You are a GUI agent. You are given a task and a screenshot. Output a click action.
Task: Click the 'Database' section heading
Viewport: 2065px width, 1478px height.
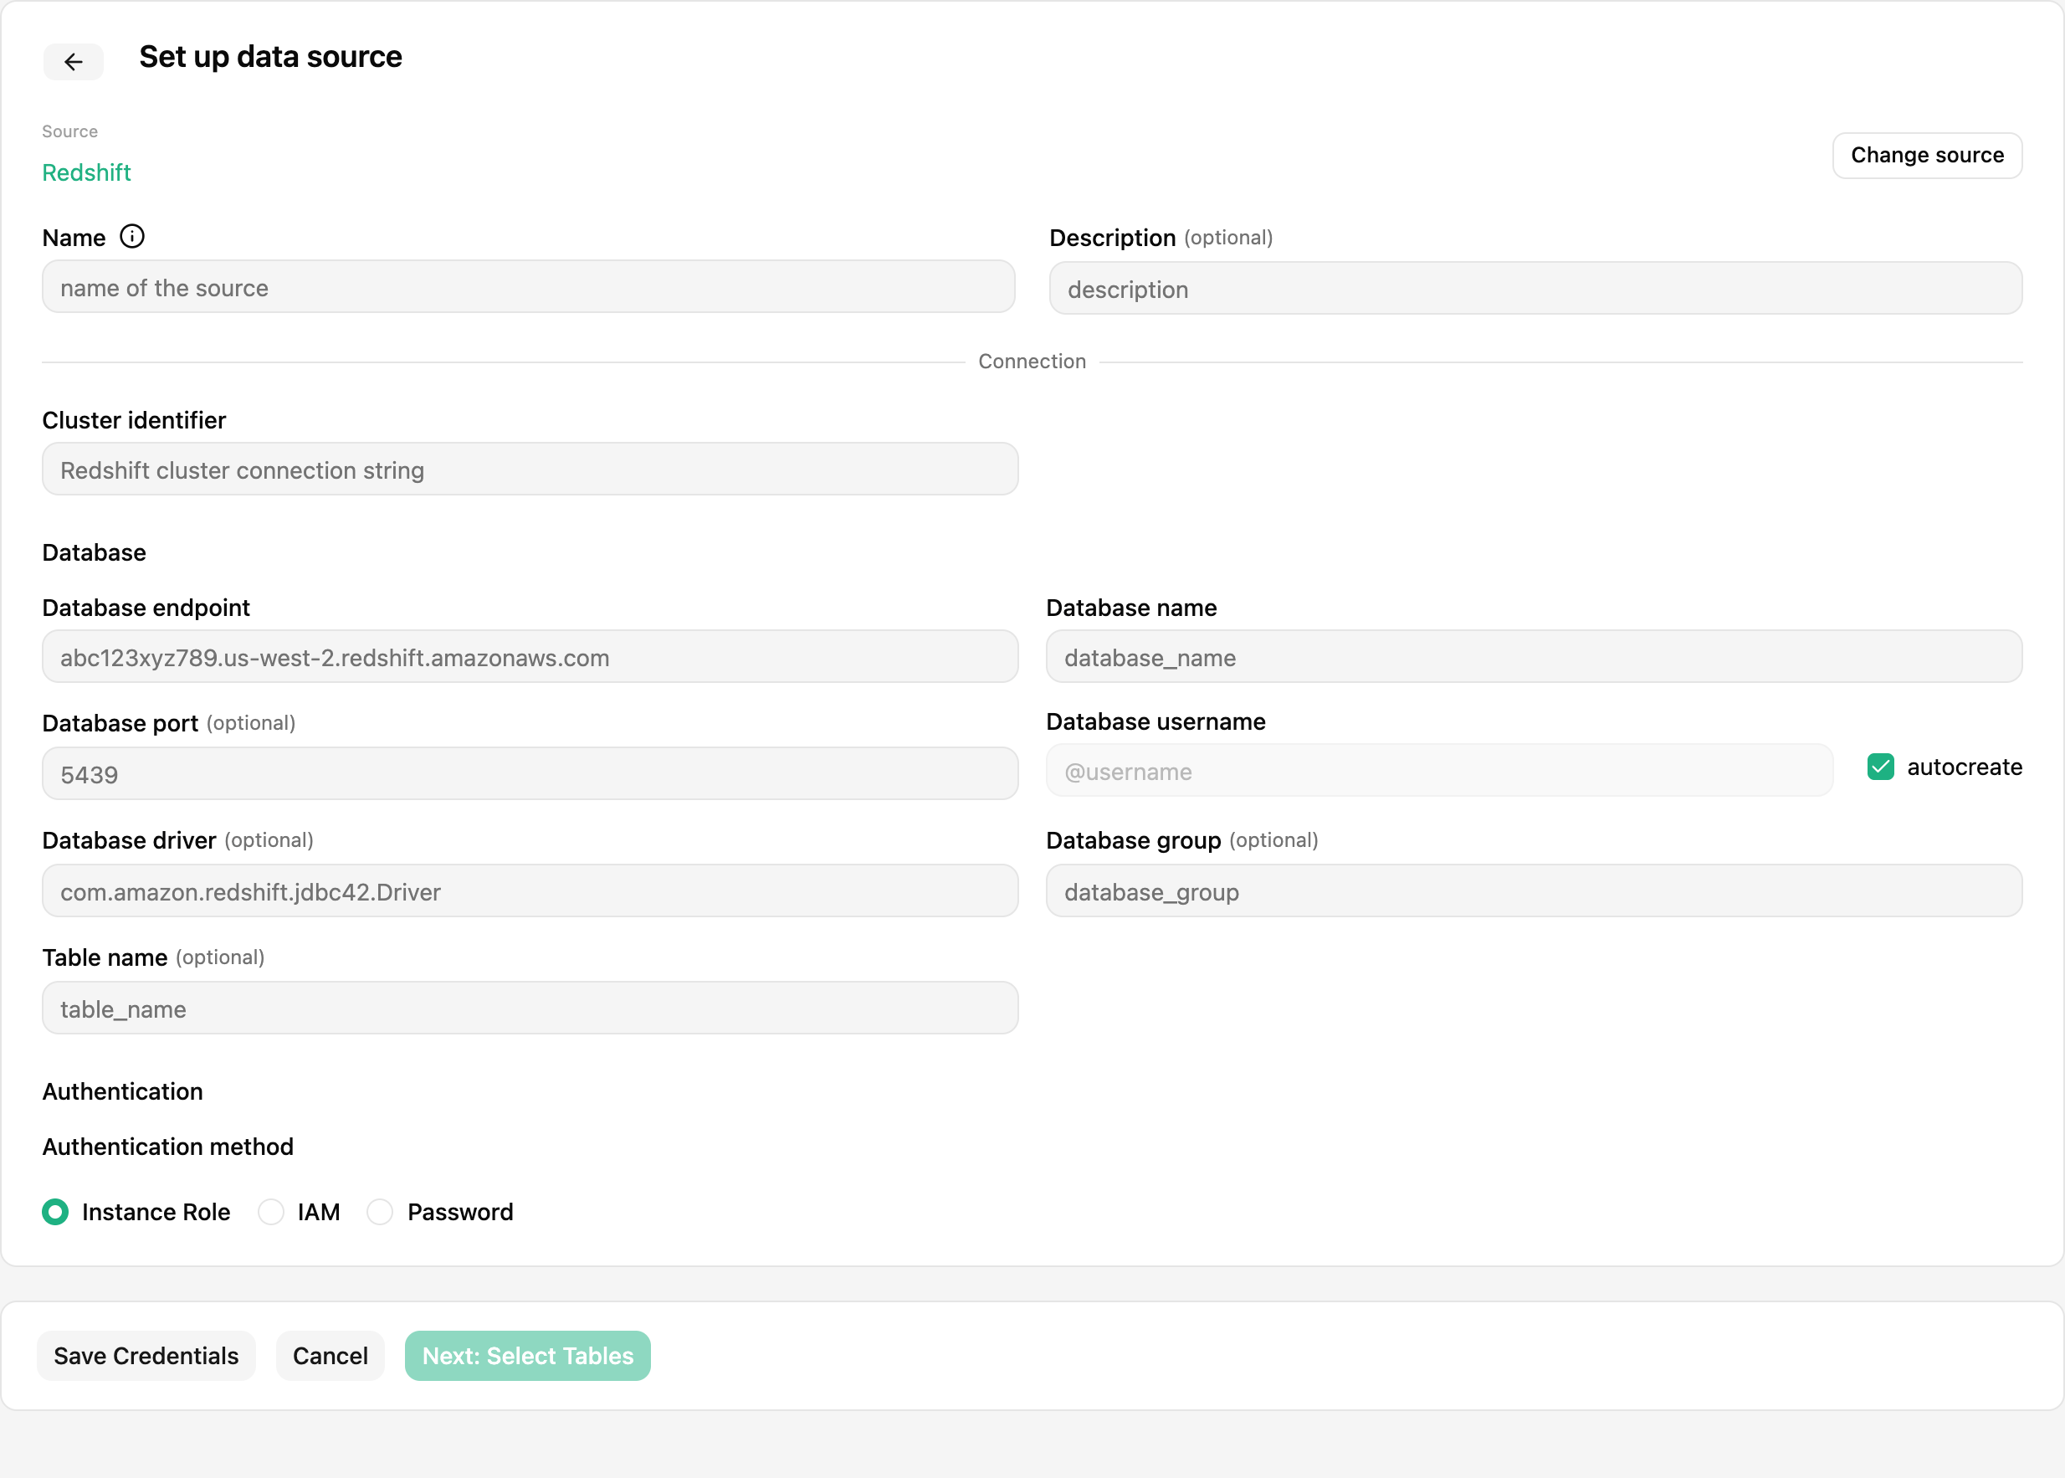pyautogui.click(x=94, y=552)
